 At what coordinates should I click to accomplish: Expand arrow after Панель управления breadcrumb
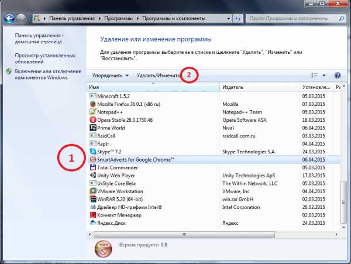click(x=99, y=19)
